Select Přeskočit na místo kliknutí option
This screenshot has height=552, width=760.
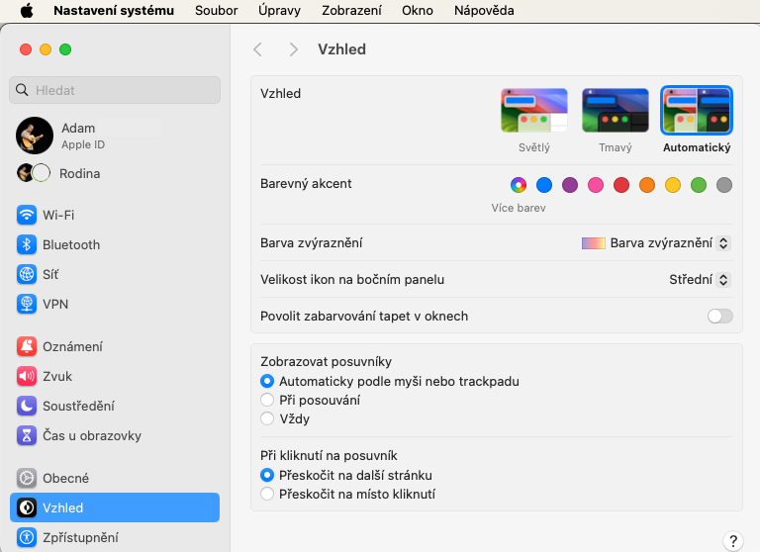coord(267,494)
